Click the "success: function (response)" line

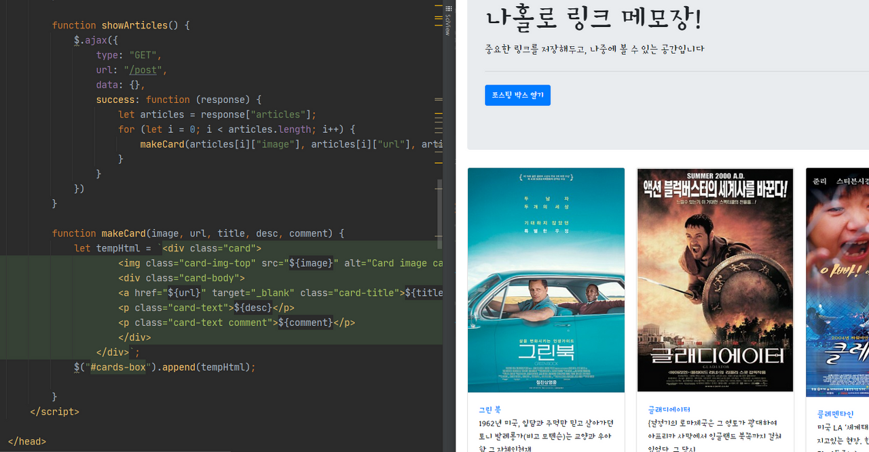click(x=179, y=99)
